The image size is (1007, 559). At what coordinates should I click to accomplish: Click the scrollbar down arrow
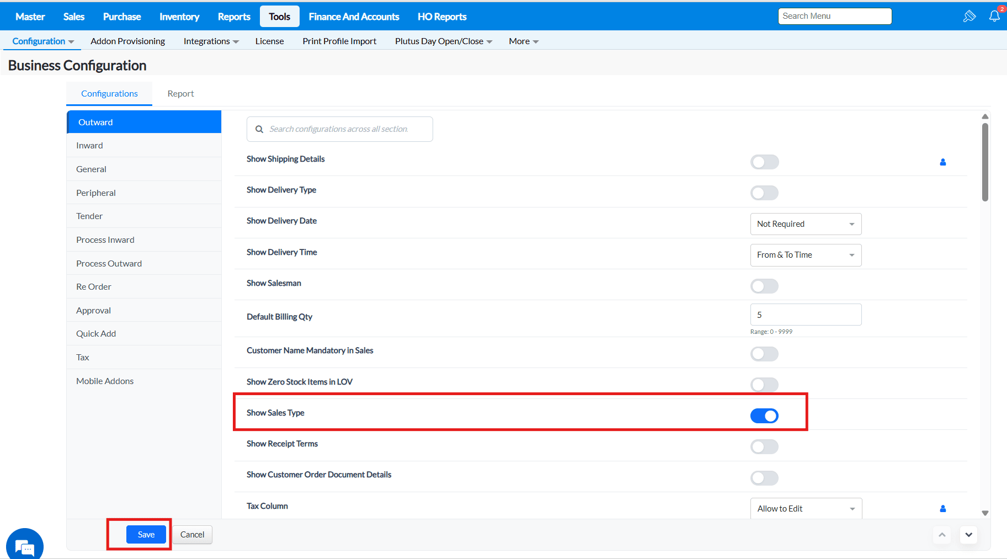tap(985, 513)
